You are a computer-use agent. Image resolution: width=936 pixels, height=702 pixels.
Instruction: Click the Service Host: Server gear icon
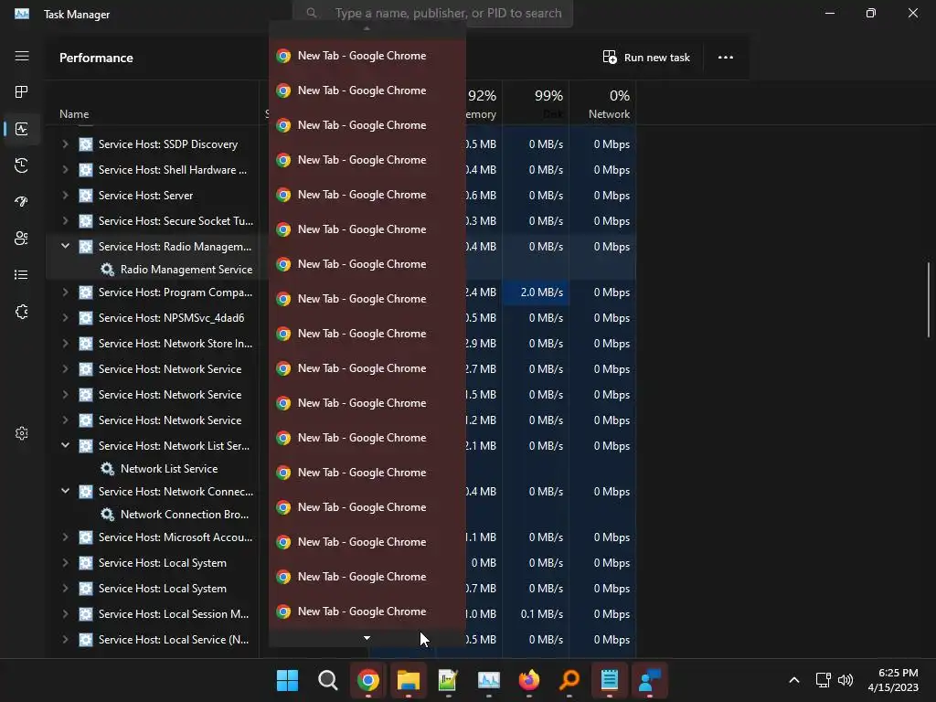coord(86,196)
